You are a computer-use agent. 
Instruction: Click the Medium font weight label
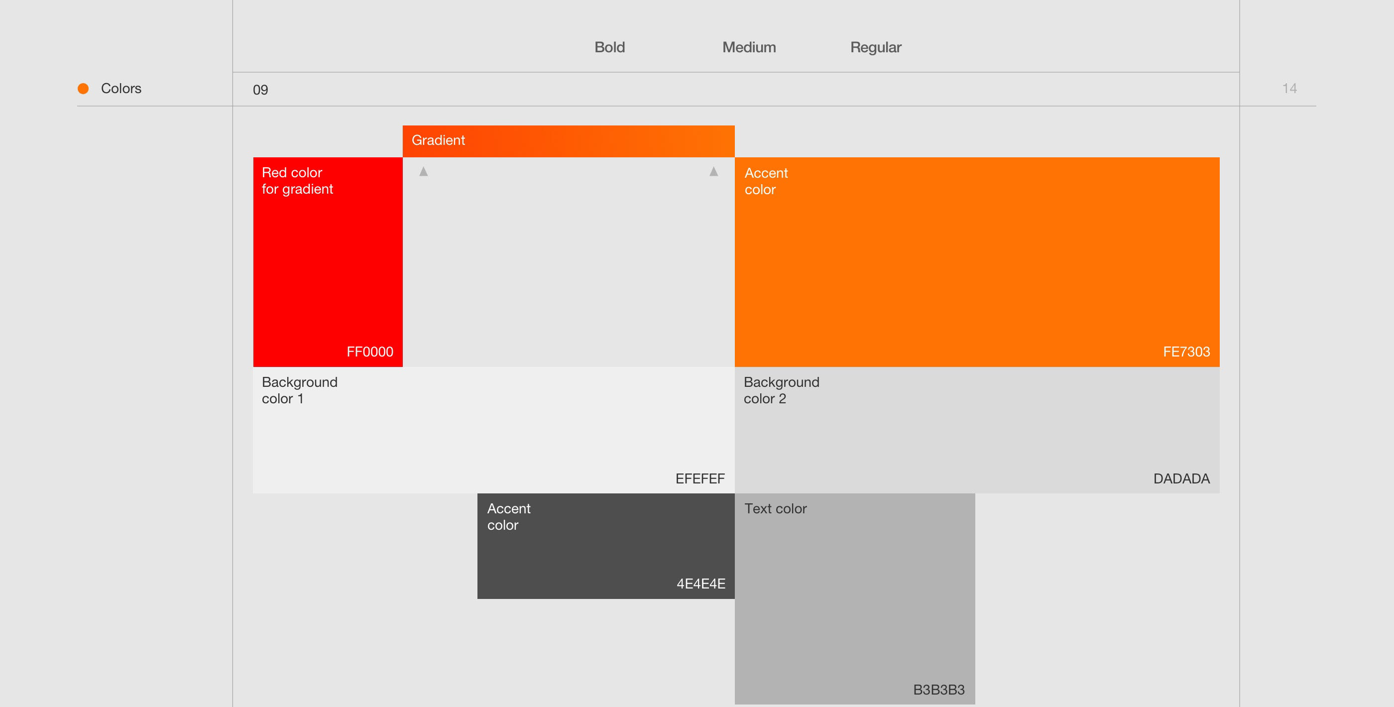pos(748,47)
